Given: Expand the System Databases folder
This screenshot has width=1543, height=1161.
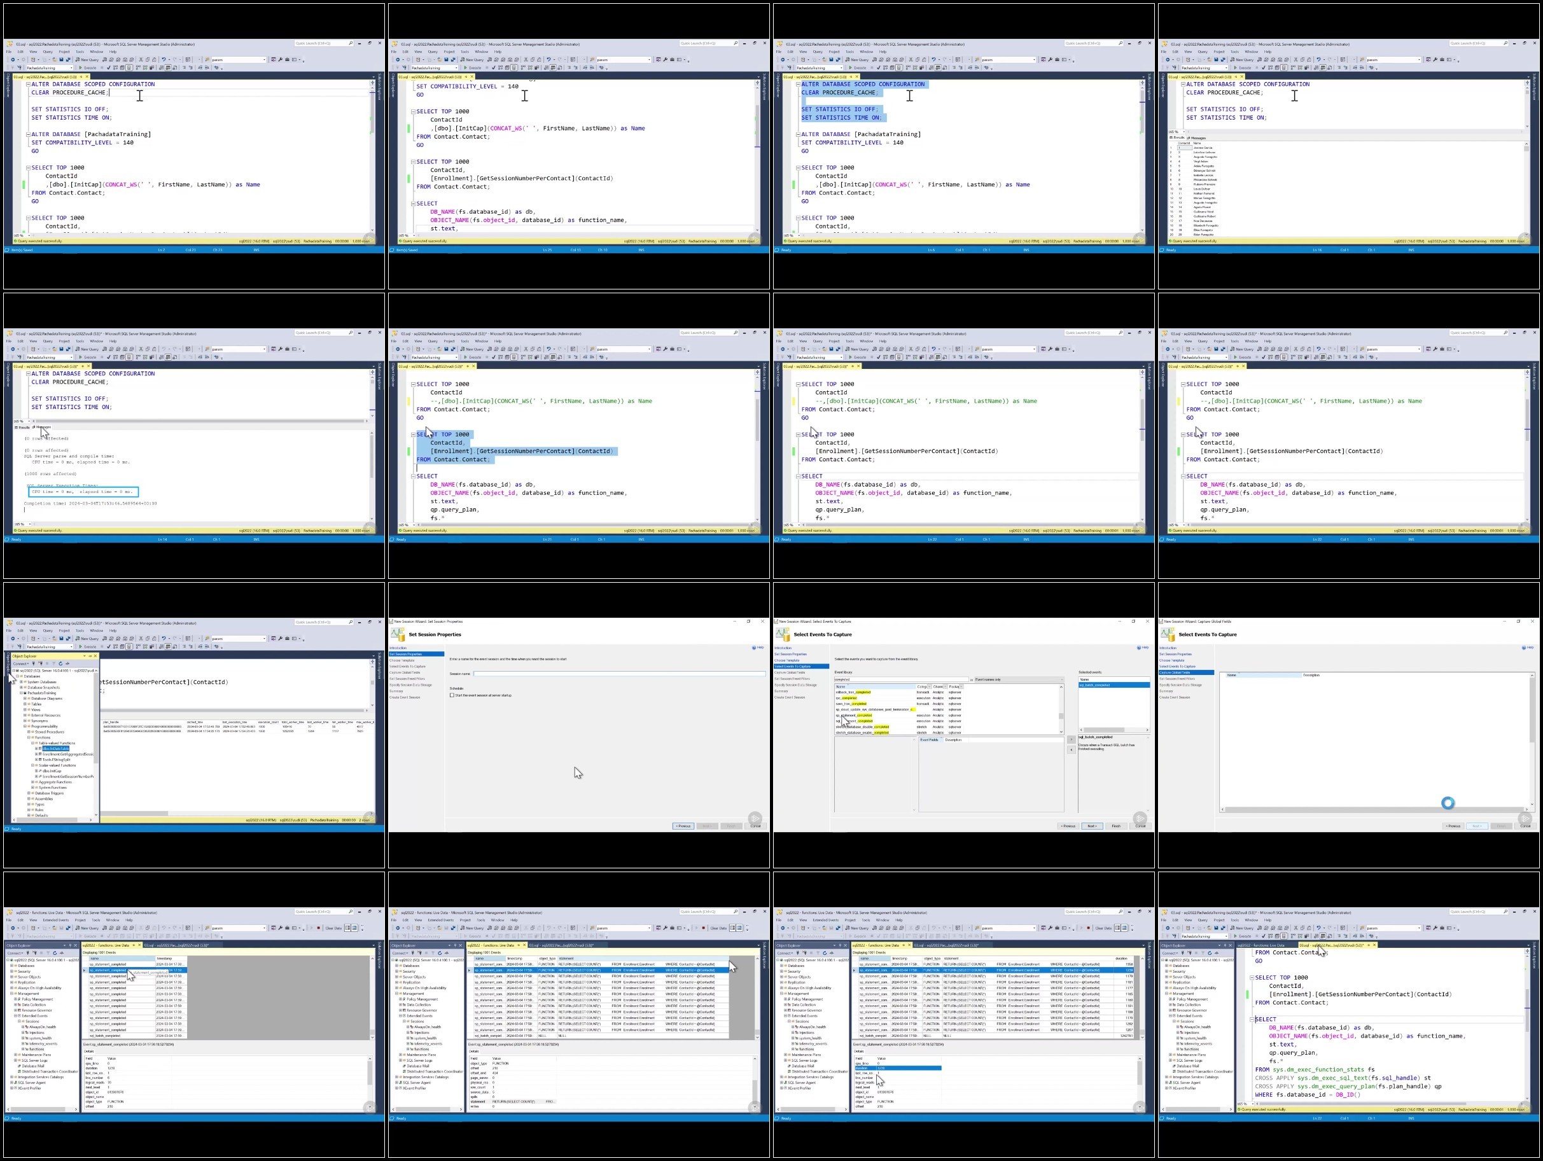Looking at the screenshot, I should pyautogui.click(x=21, y=682).
